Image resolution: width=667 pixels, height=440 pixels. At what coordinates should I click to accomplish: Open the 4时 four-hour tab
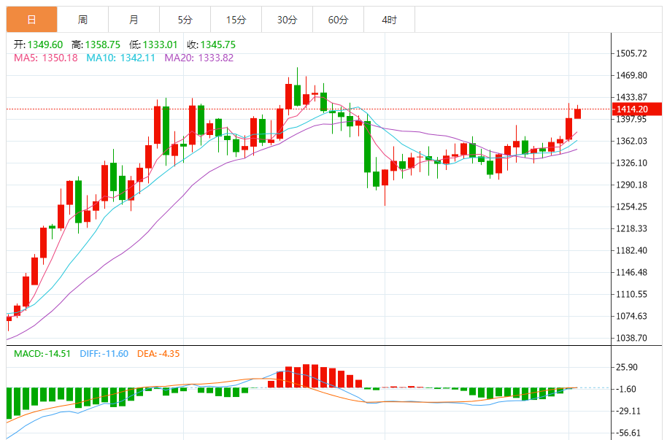pos(389,20)
